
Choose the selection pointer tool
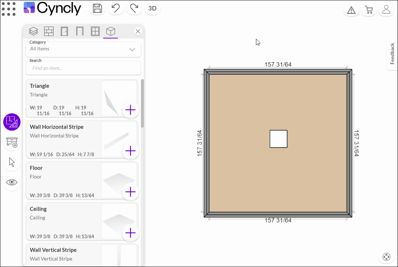pos(12,162)
